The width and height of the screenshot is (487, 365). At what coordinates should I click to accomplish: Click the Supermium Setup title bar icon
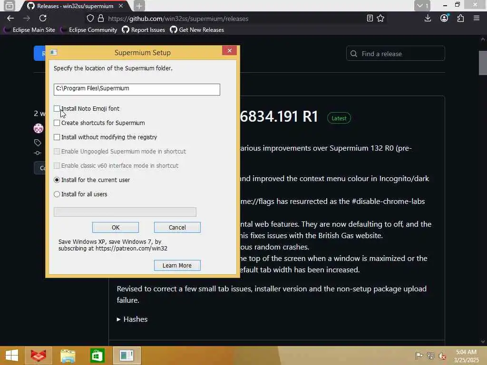[x=54, y=52]
